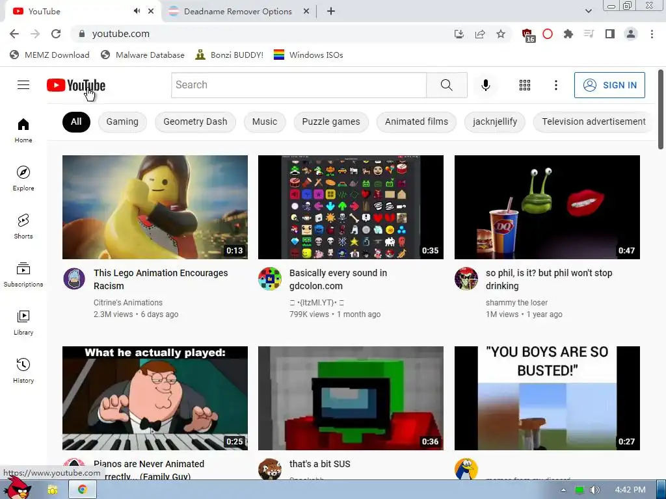Close the Deadname Remover Options tab

click(x=306, y=12)
